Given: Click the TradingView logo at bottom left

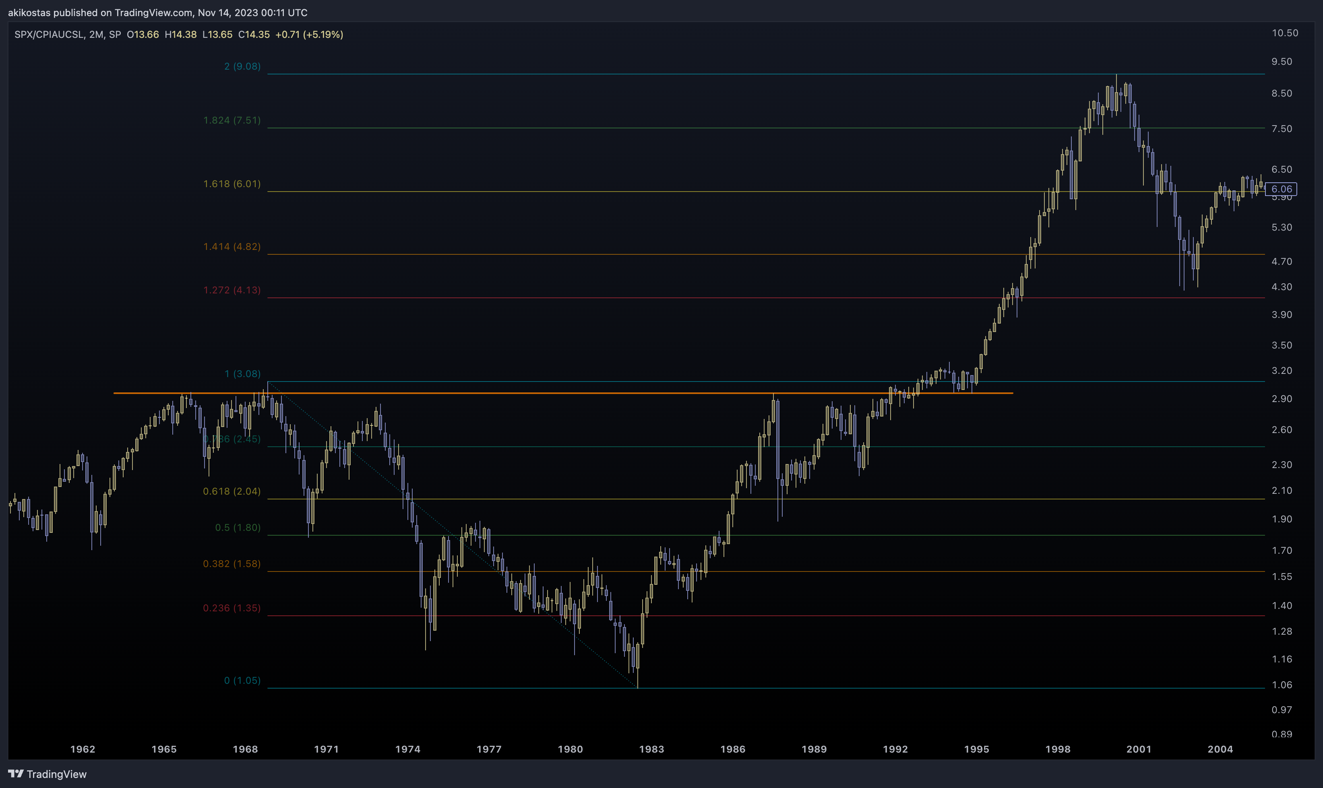Looking at the screenshot, I should (47, 774).
